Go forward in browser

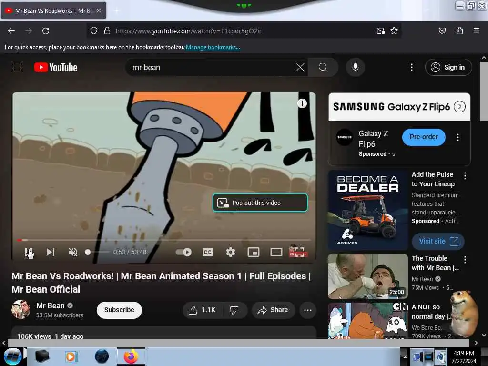coord(29,31)
